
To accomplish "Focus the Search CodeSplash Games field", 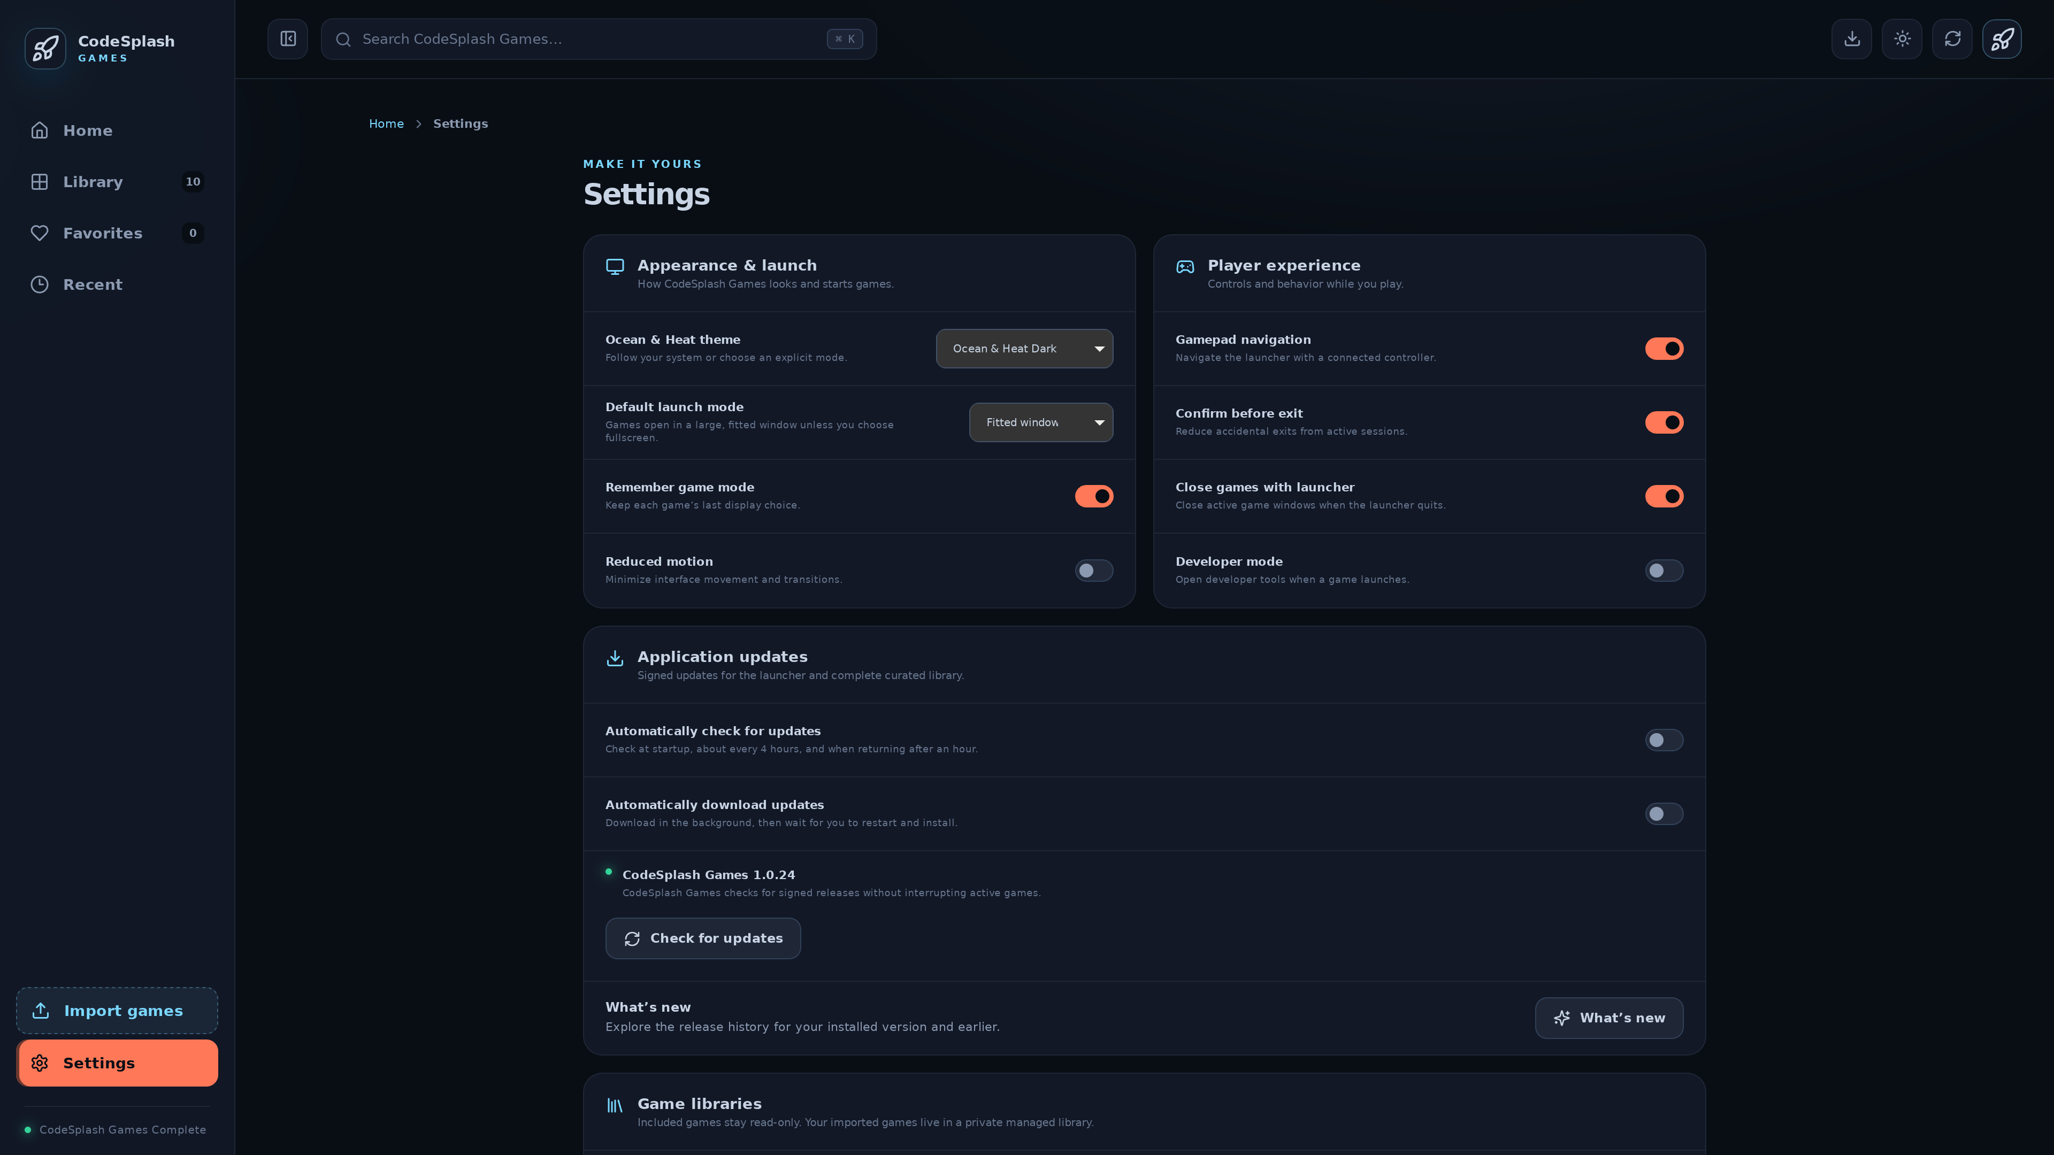I will click(x=598, y=39).
